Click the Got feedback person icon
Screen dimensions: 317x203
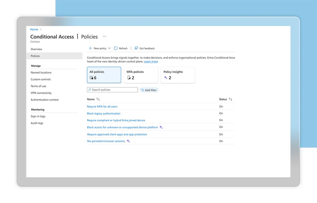[136, 48]
